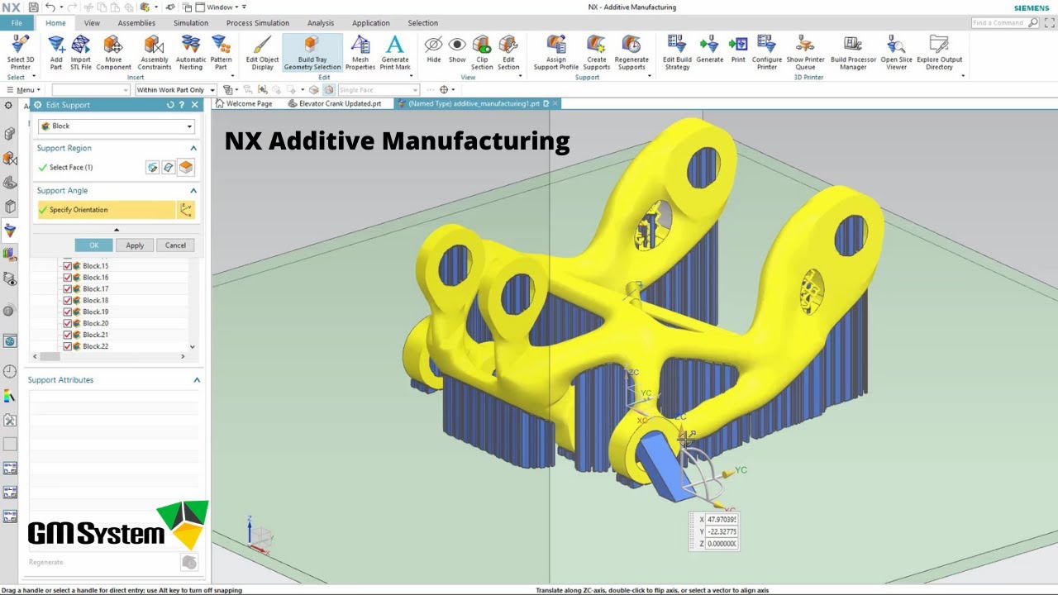Open Assembly Constraints tool
The height and width of the screenshot is (595, 1058).
click(x=155, y=52)
